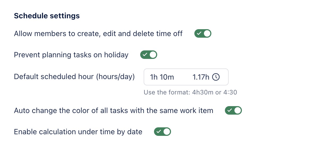Click checkmark icon on auto color toggle
Image resolution: width=325 pixels, height=156 pixels.
click(x=230, y=110)
